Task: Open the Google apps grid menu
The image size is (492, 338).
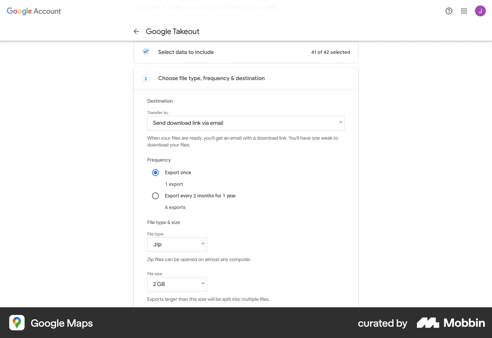Action: tap(464, 11)
